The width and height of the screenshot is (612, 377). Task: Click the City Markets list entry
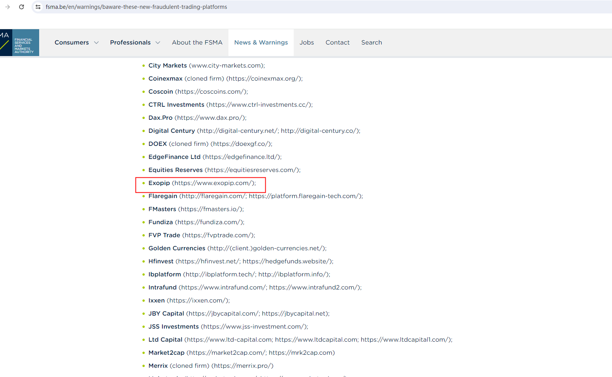(x=206, y=66)
